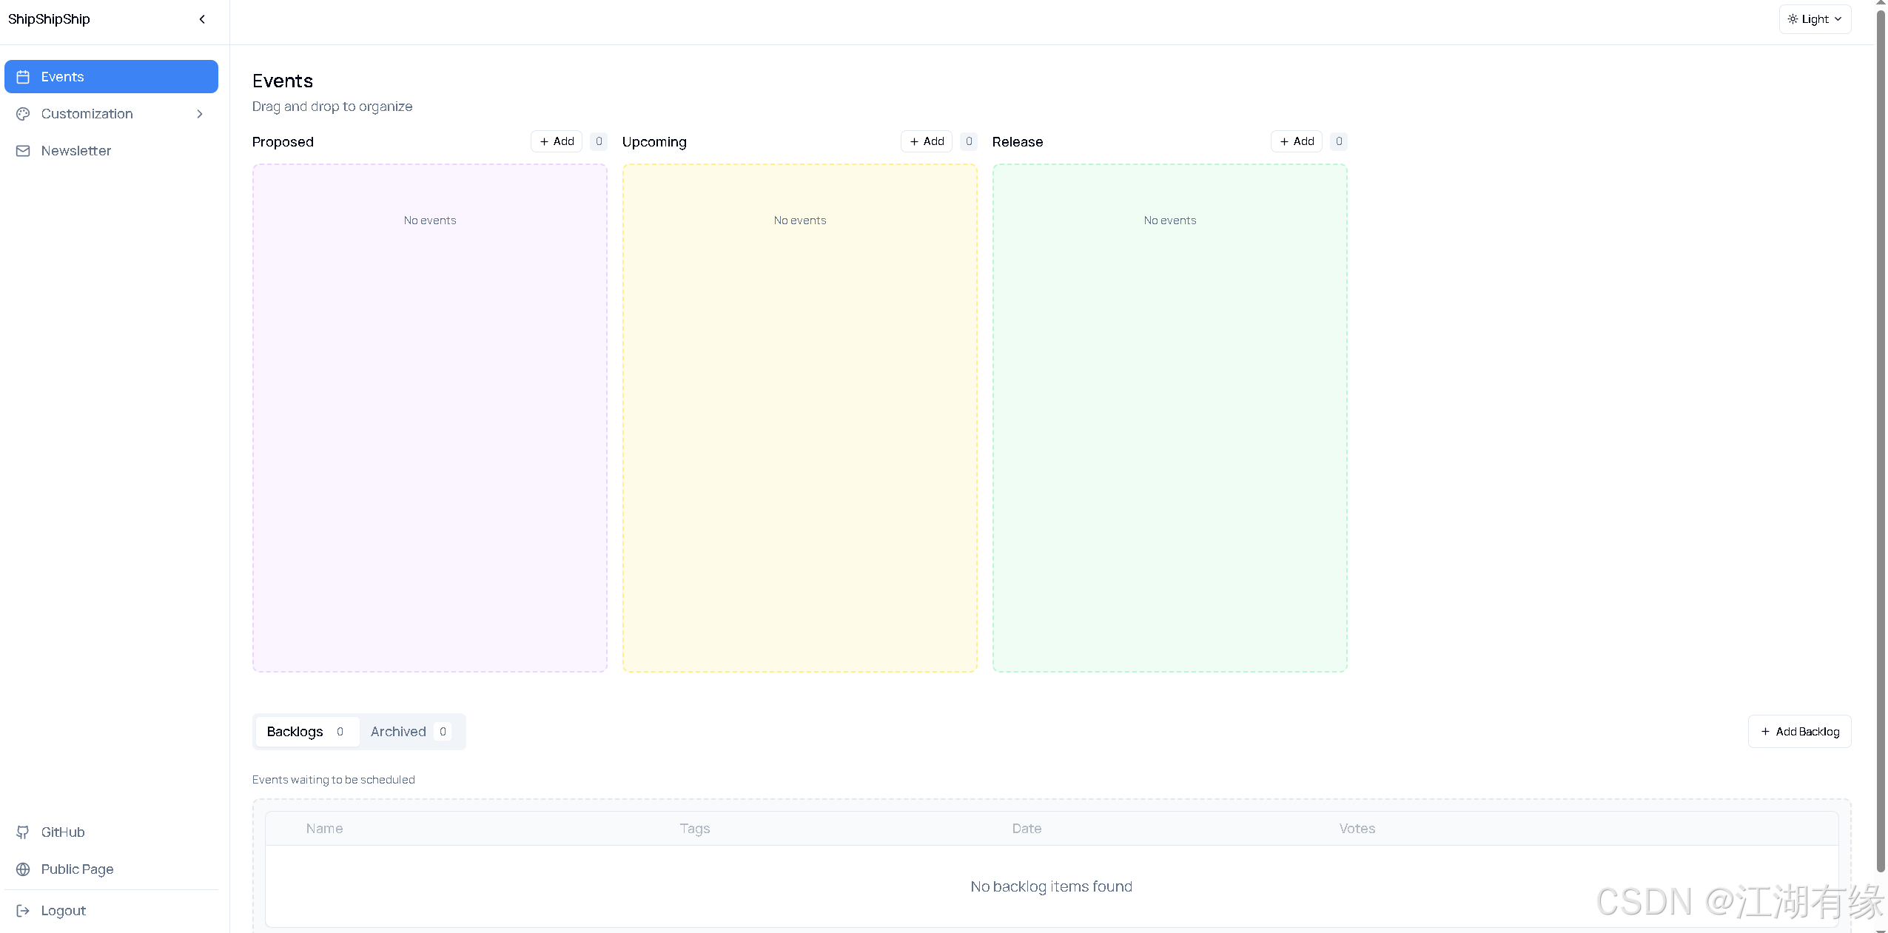Expand the Customization submenu chevron
This screenshot has width=1888, height=933.
click(200, 114)
